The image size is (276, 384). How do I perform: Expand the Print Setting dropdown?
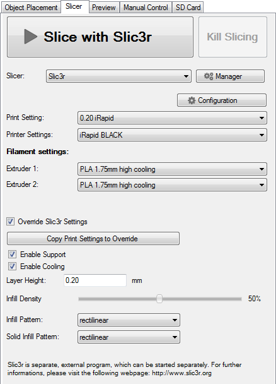click(172, 118)
